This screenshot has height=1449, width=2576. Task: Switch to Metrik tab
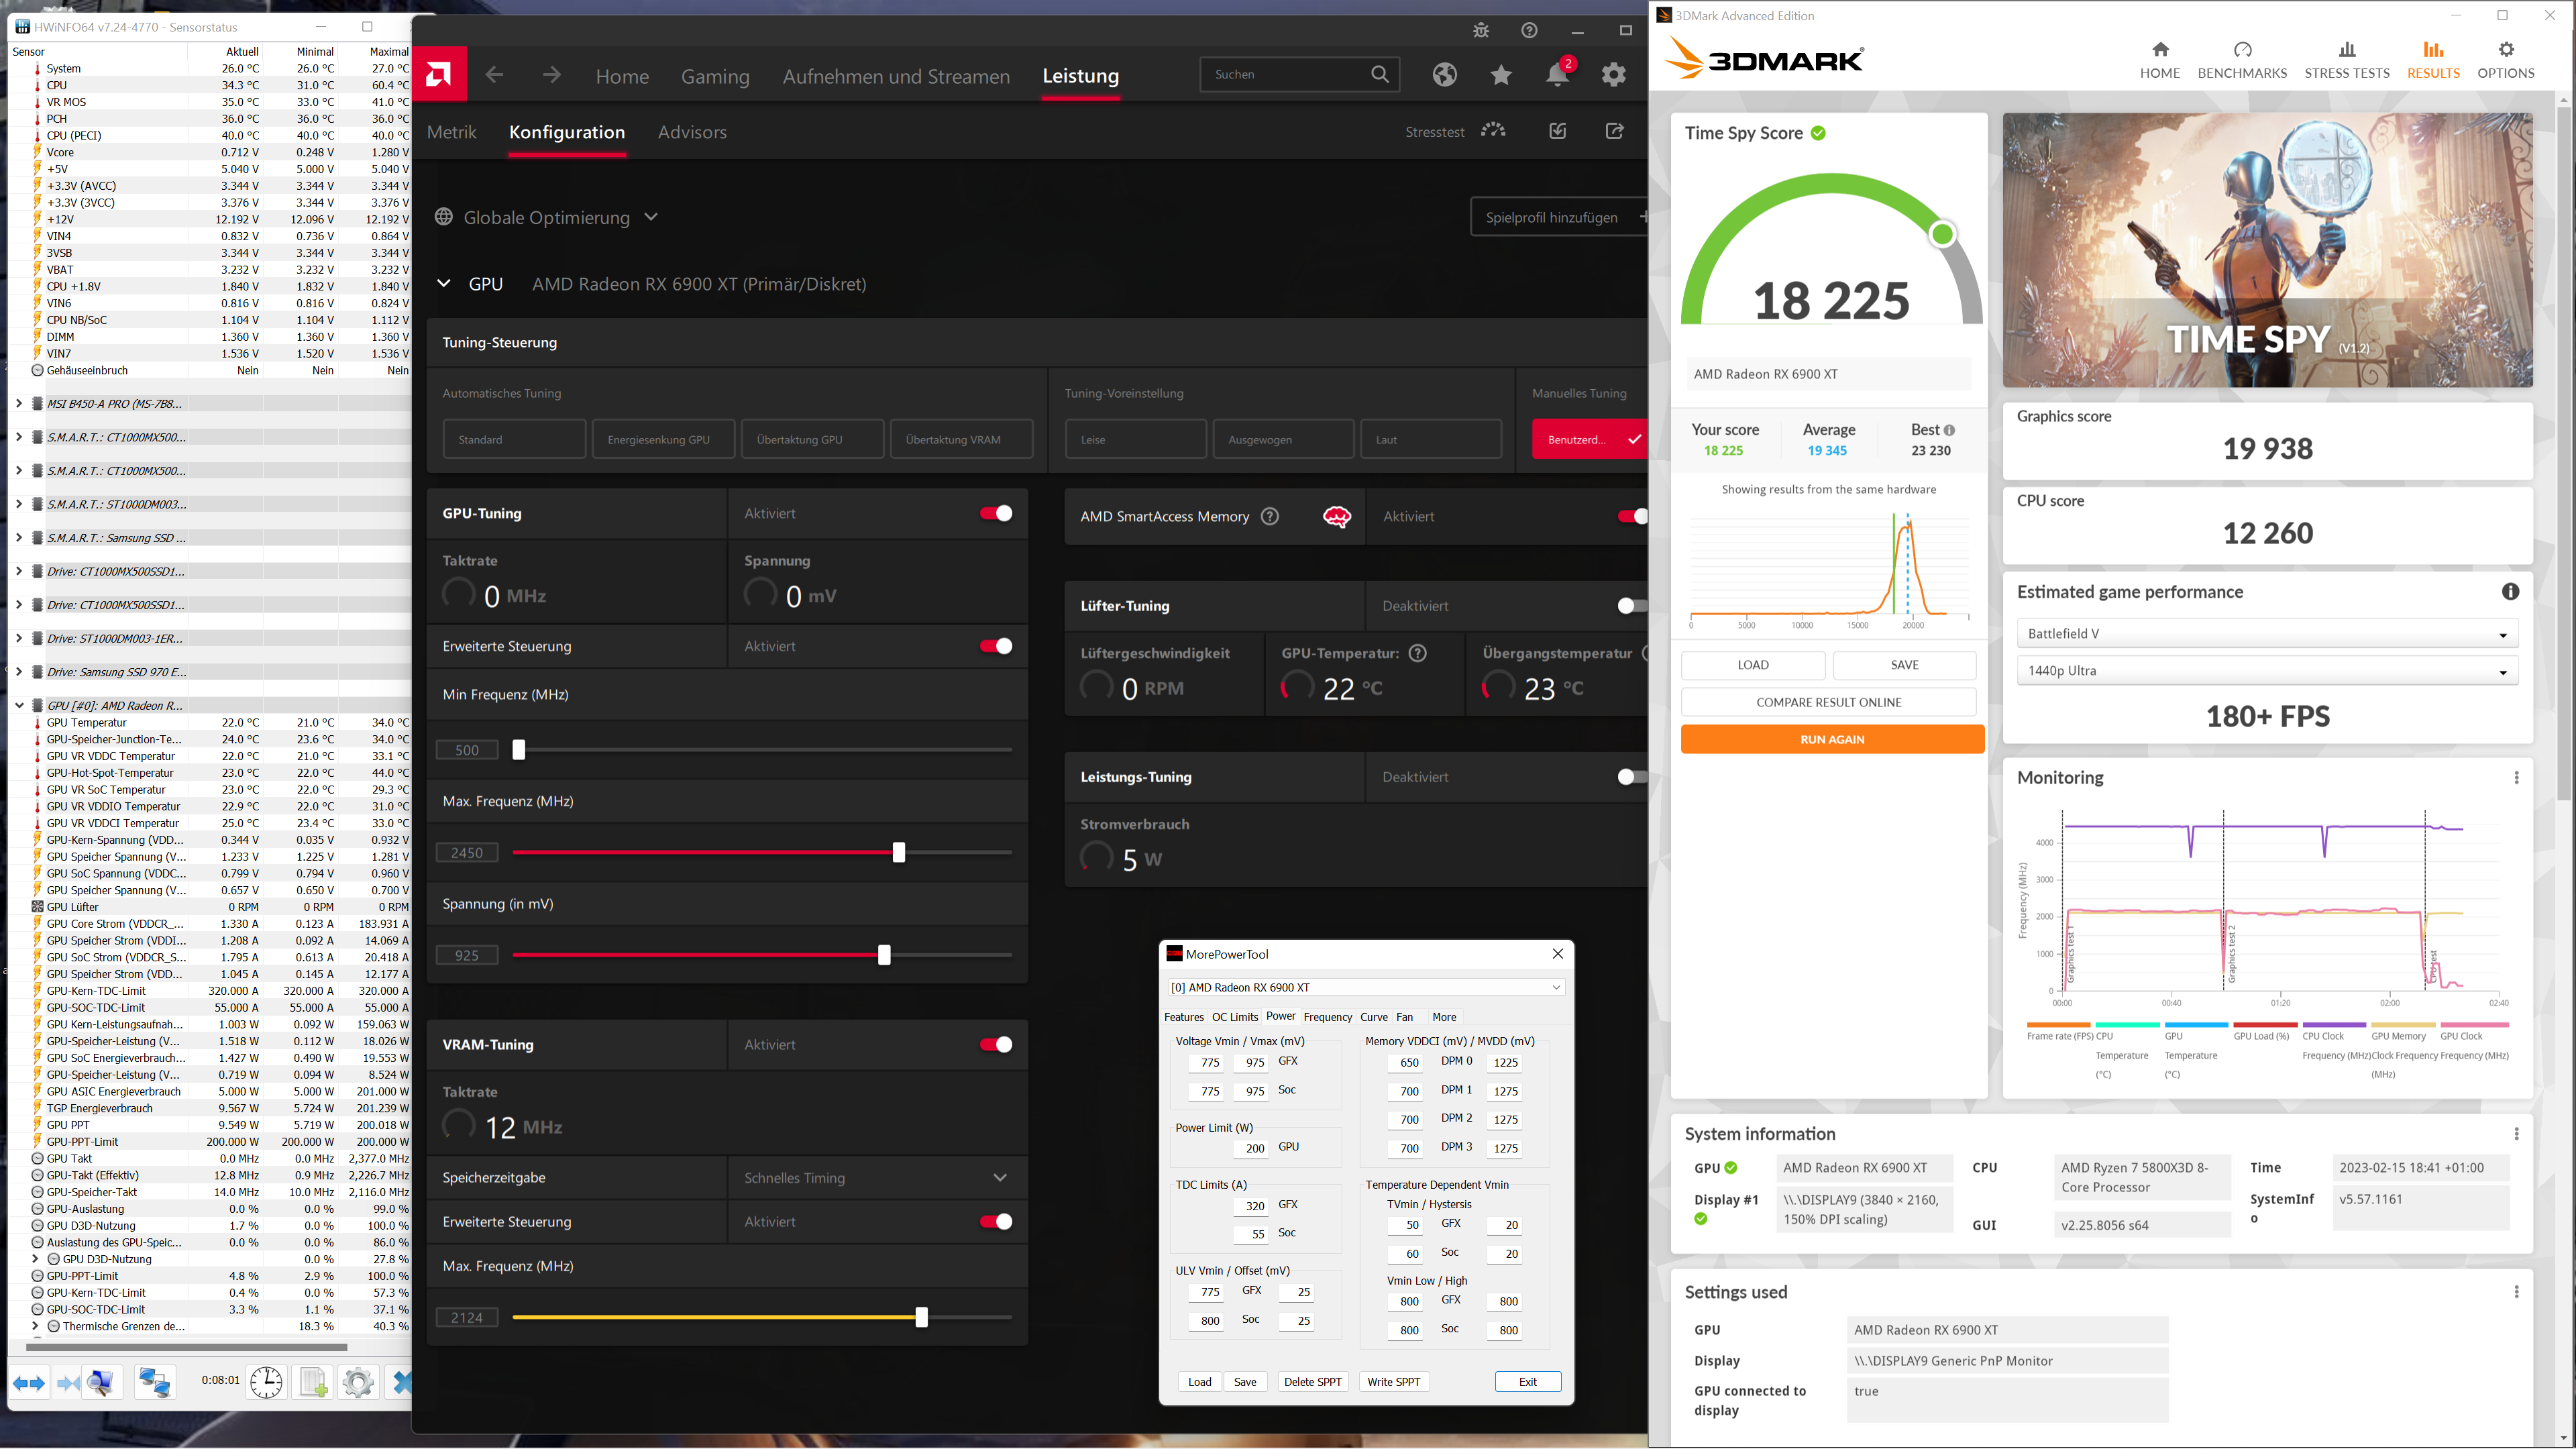pos(451,132)
